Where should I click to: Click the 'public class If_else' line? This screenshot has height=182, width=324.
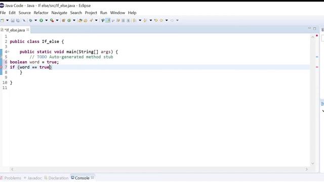click(x=37, y=41)
